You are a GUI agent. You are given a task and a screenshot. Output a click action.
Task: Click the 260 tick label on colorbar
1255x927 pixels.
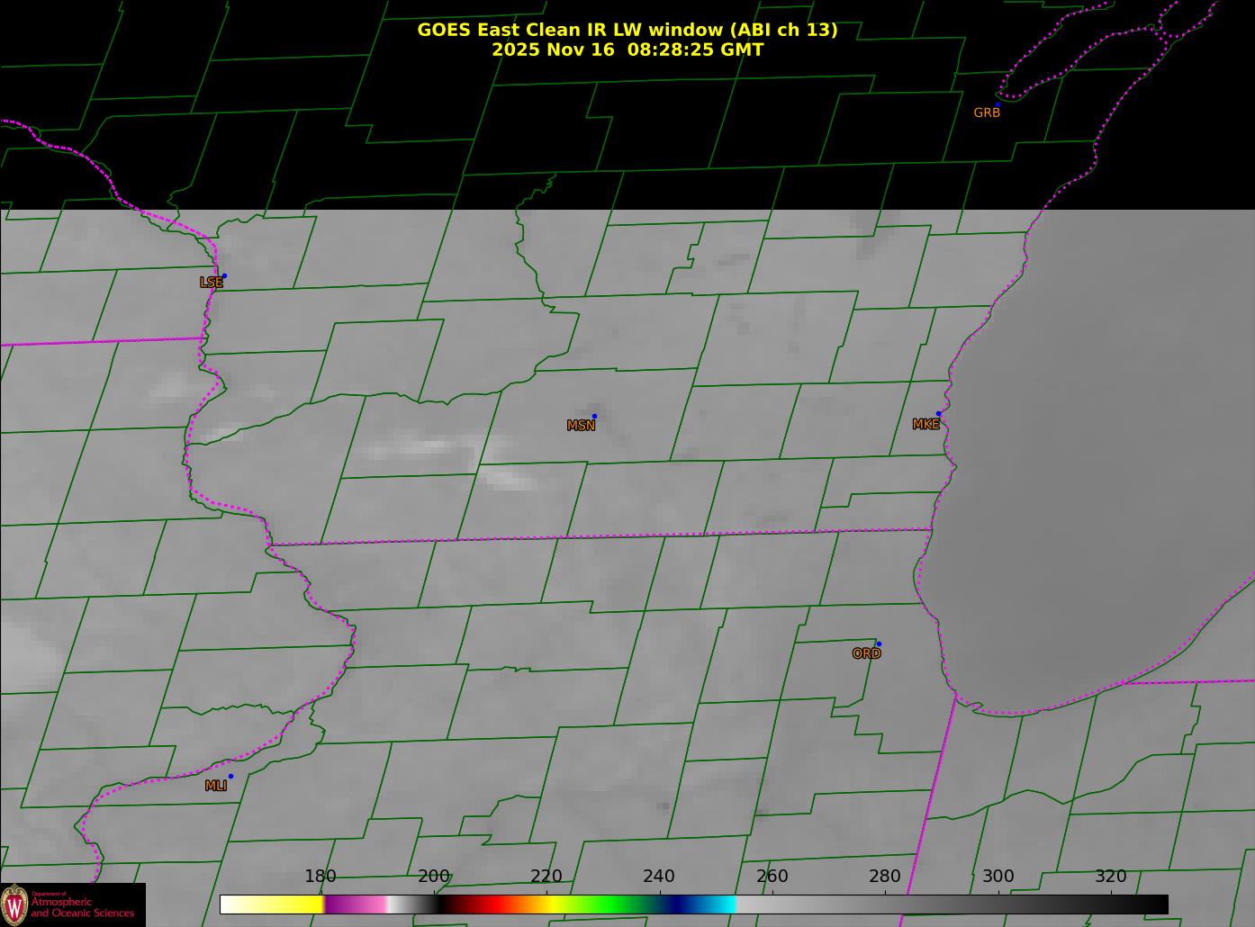pos(772,877)
